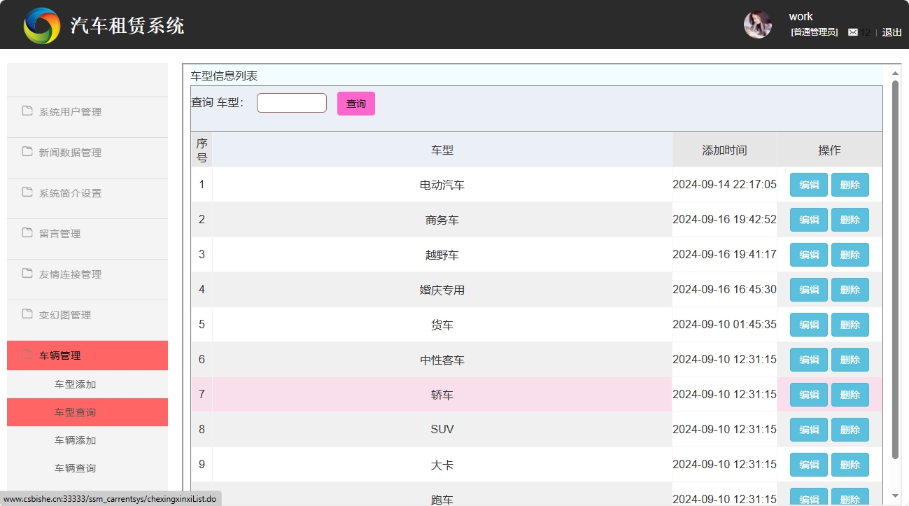Viewport: 909px width, 506px height.
Task: Click the folder icon beside 新闻数据管理
Action: (27, 152)
